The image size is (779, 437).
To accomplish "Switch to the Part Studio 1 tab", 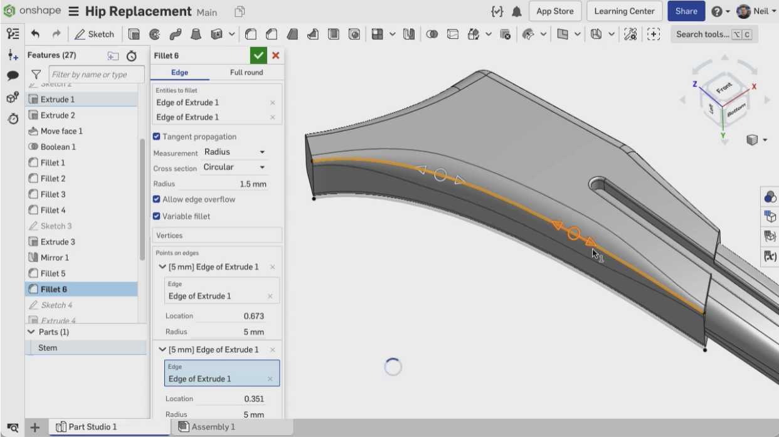I will click(x=109, y=427).
